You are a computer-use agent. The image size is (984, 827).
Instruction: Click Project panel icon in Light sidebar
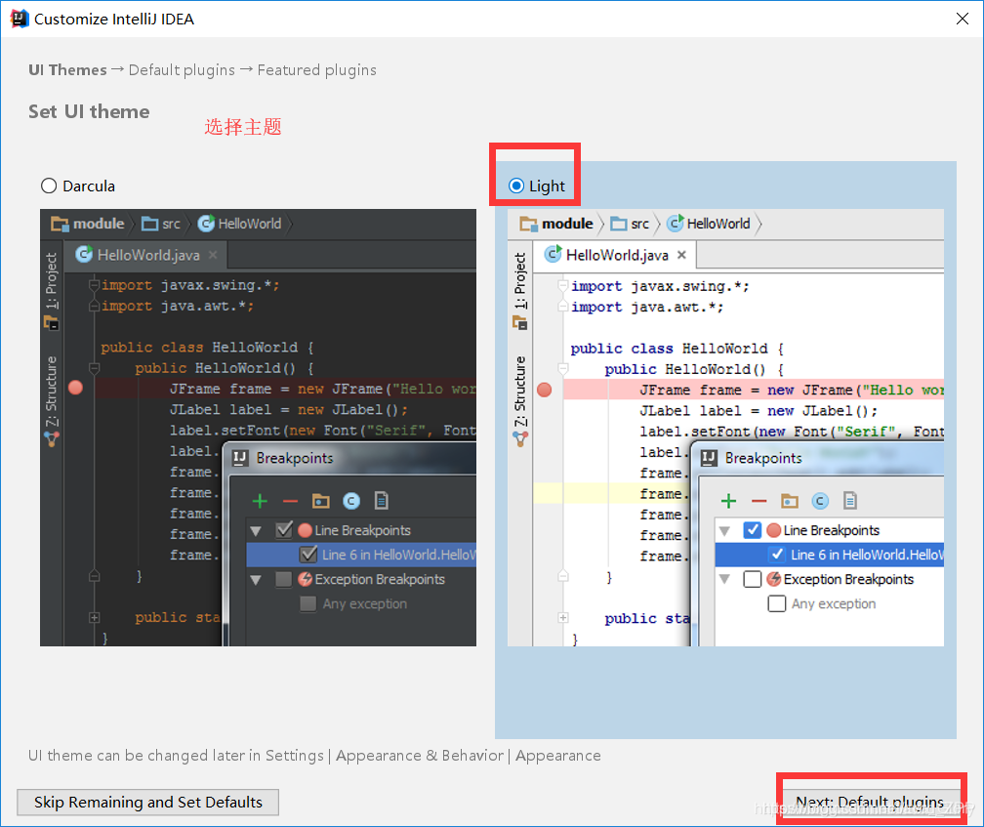click(520, 322)
